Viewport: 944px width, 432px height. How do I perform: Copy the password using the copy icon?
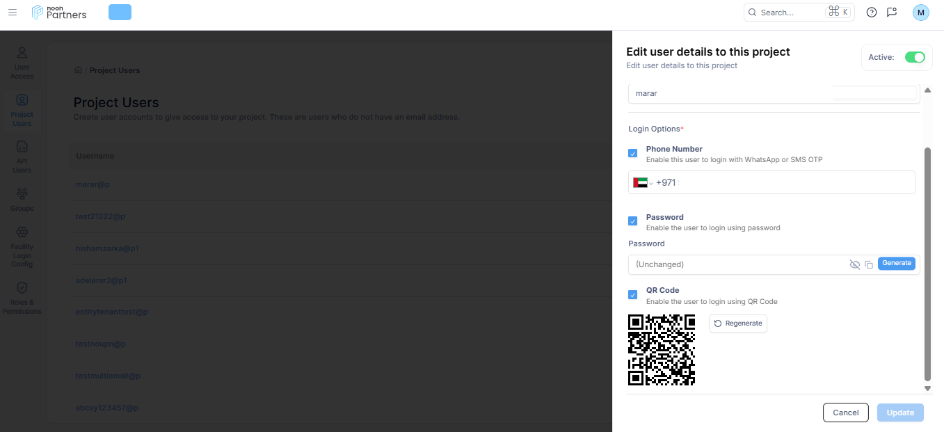[x=869, y=264]
